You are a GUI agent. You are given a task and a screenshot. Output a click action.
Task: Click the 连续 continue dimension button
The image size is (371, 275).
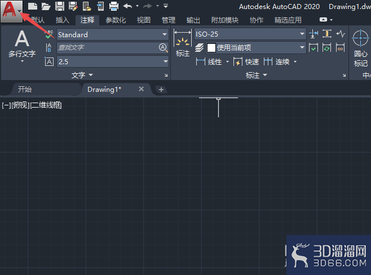[x=277, y=62]
